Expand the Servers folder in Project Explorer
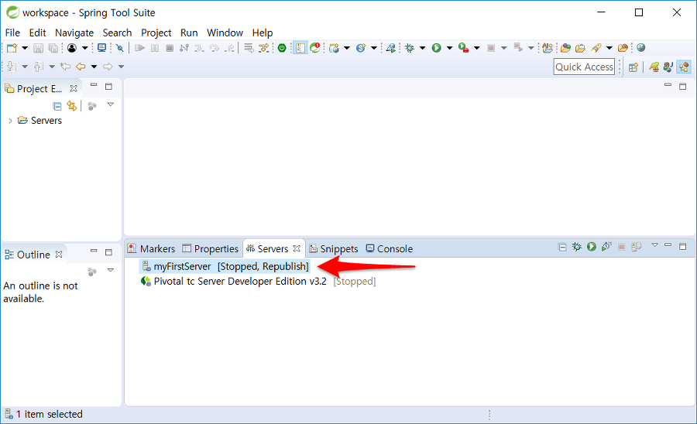 [x=10, y=121]
